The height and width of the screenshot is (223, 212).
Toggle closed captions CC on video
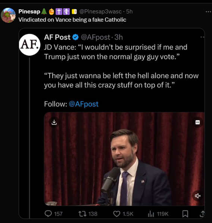click(x=197, y=122)
